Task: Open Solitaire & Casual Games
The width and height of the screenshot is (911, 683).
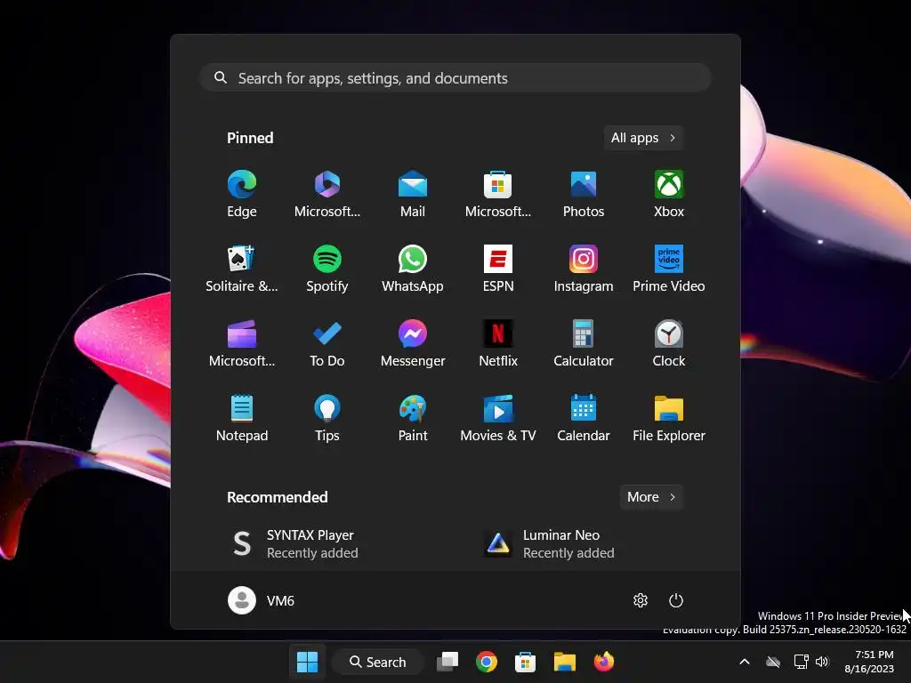Action: 242,269
